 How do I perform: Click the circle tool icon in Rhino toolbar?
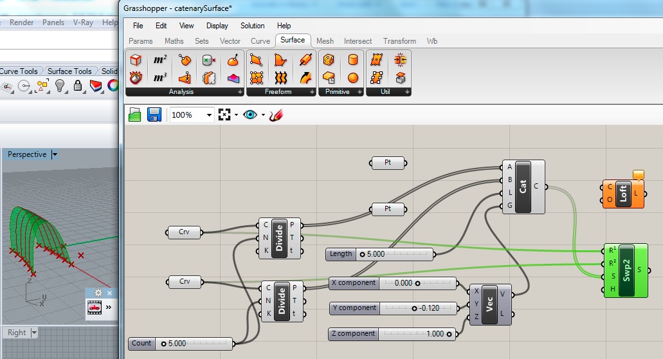coord(24,86)
